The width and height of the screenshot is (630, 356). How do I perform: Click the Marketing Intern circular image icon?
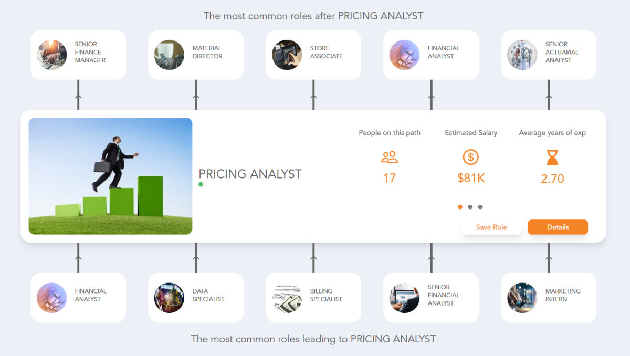pos(522,297)
